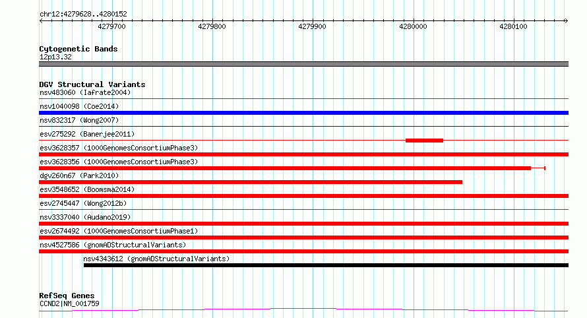Select the 4280000 ruler position label
Image resolution: width=587 pixels, height=318 pixels.
pos(413,27)
